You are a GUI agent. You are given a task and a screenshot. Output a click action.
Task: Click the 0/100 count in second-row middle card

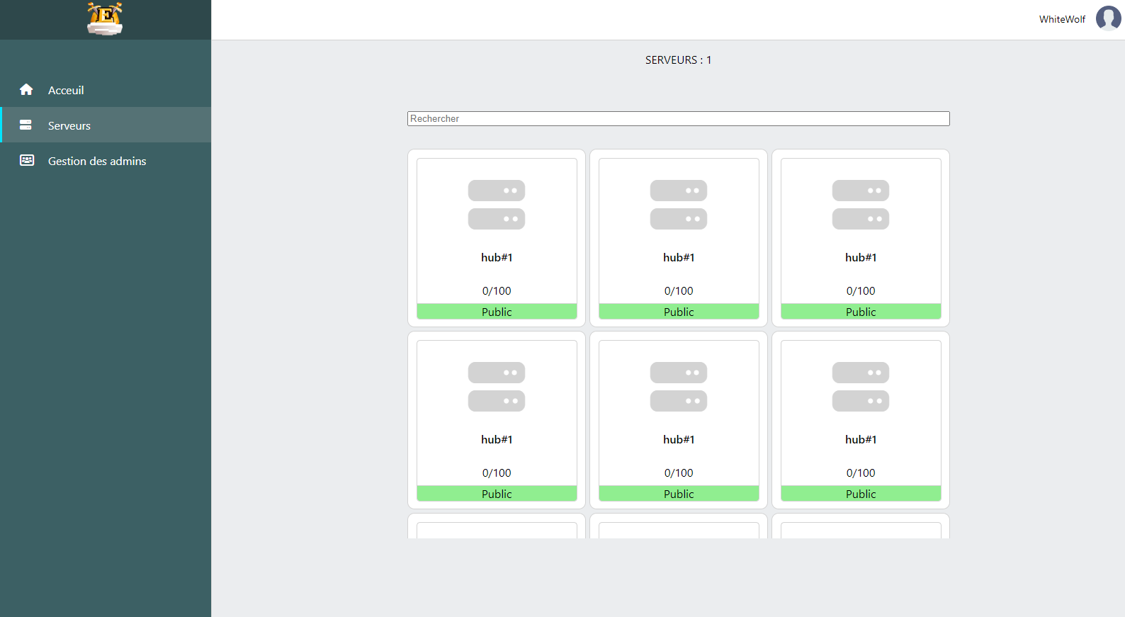679,473
